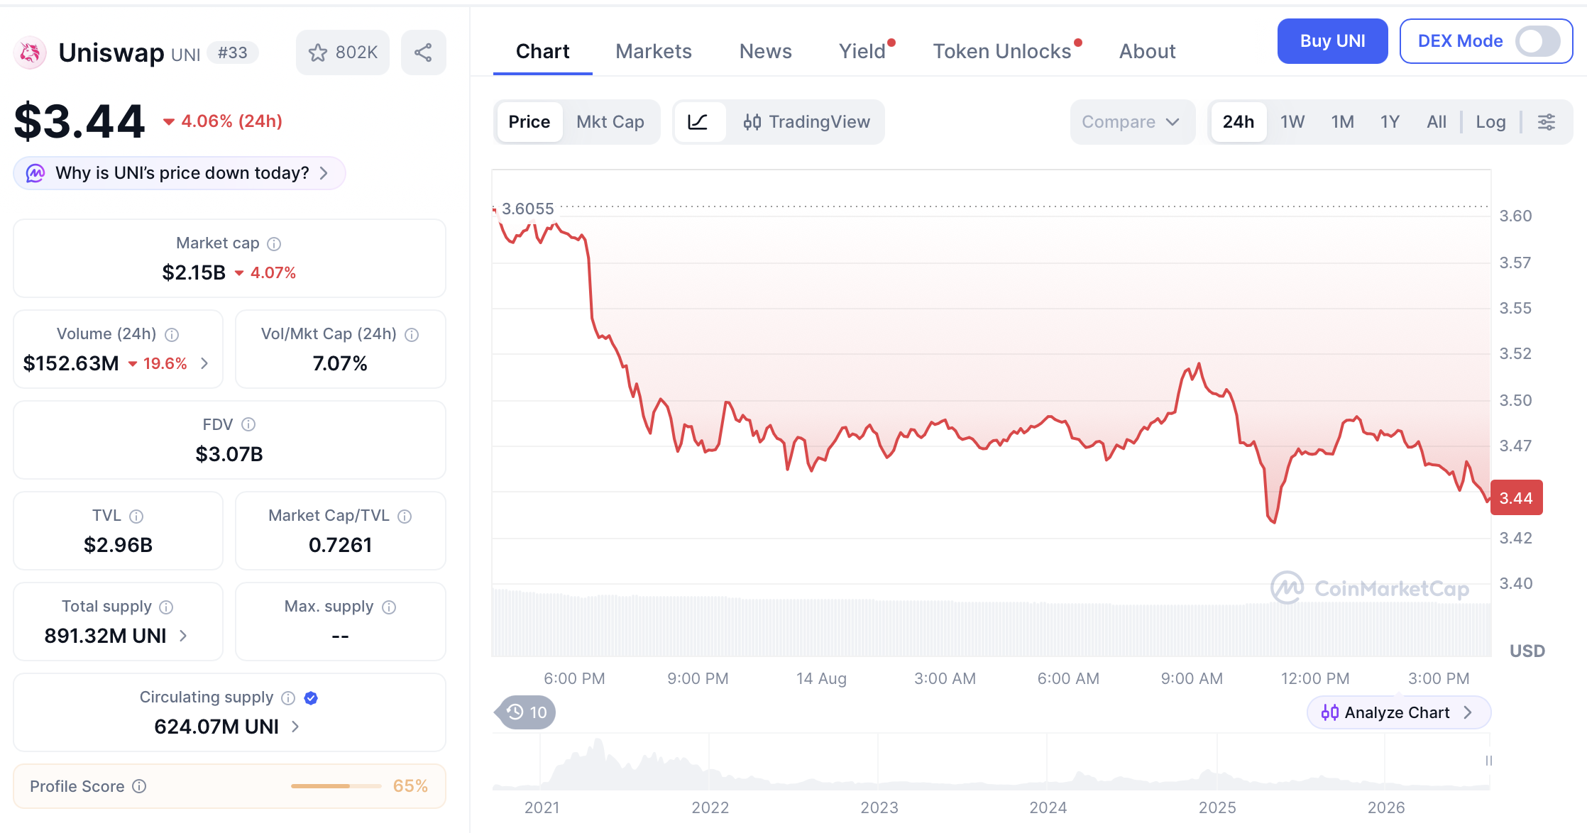Open the history events badge showing 10

[526, 712]
